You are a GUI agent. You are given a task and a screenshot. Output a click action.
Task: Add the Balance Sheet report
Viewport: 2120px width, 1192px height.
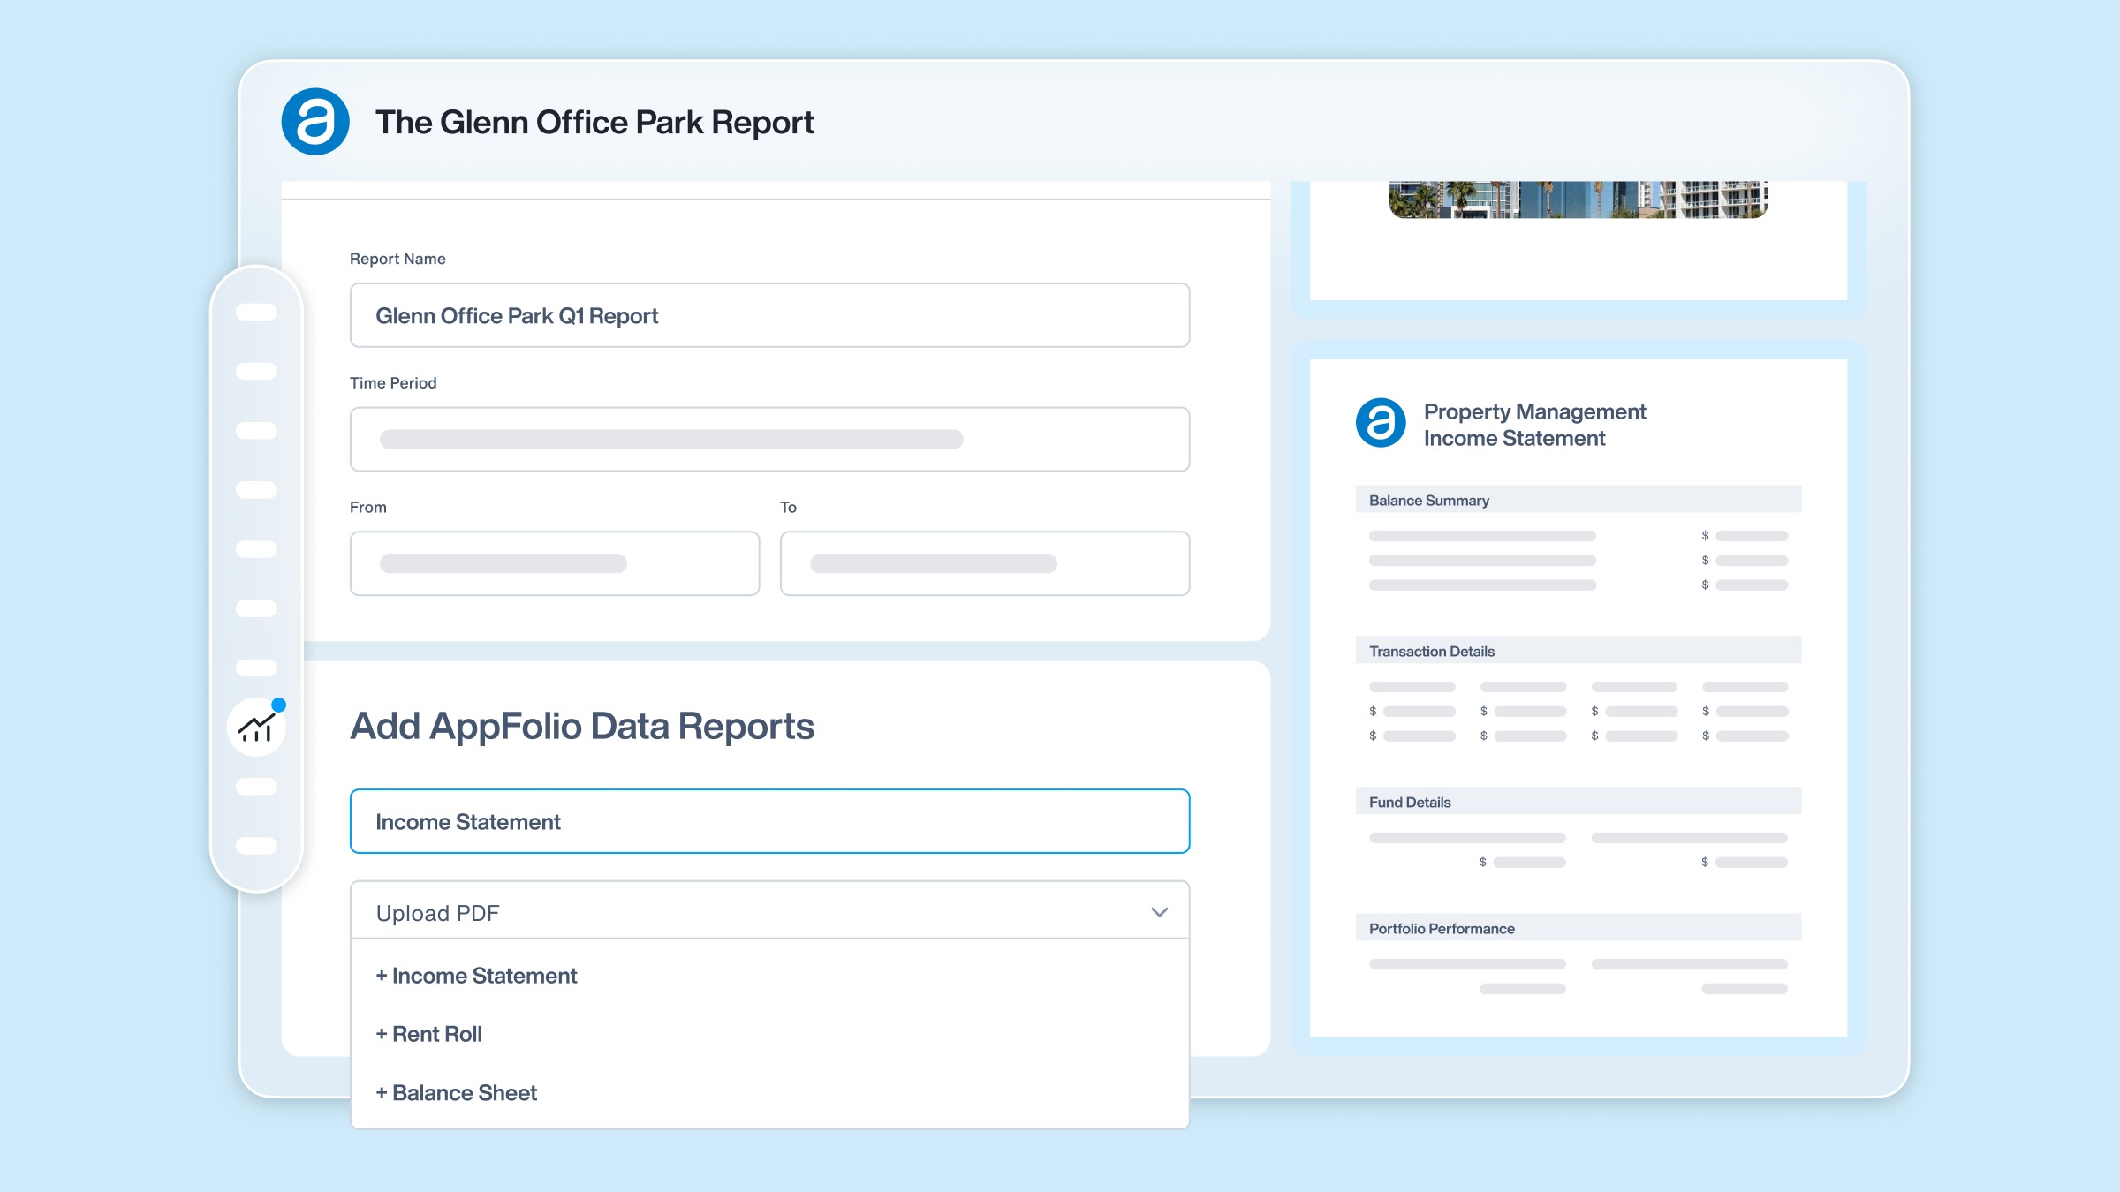click(x=456, y=1093)
